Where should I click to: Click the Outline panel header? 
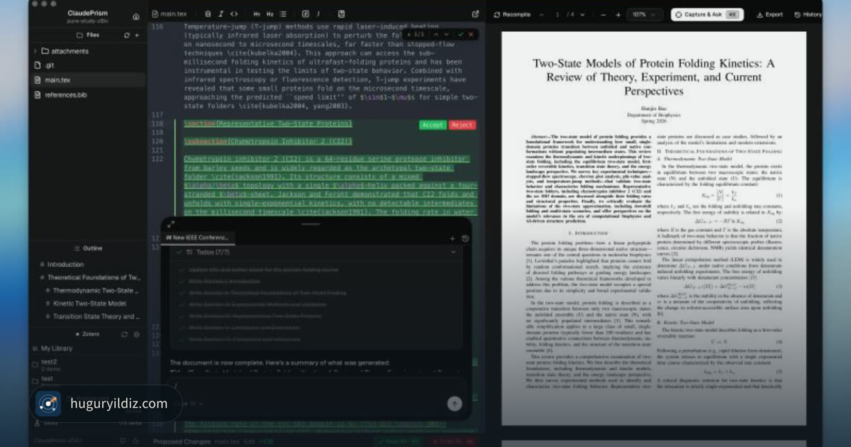(x=88, y=248)
